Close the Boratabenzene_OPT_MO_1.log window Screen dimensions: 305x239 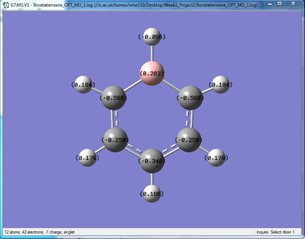pyautogui.click(x=293, y=4)
